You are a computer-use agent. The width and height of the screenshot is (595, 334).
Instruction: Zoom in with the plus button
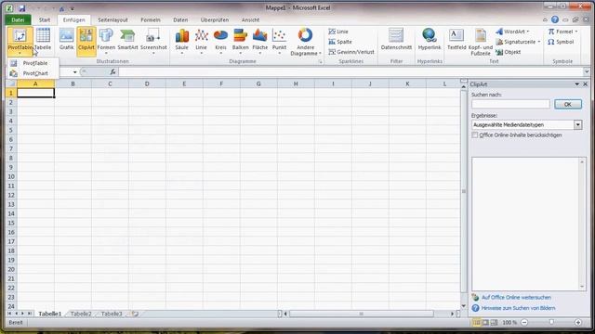tap(578, 323)
